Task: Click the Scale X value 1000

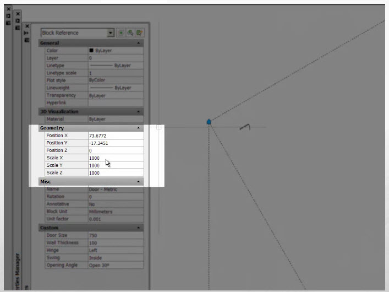Action: pos(116,158)
